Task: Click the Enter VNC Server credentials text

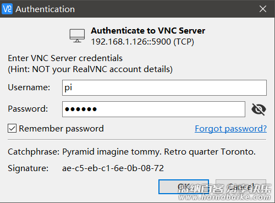Action: click(x=65, y=58)
